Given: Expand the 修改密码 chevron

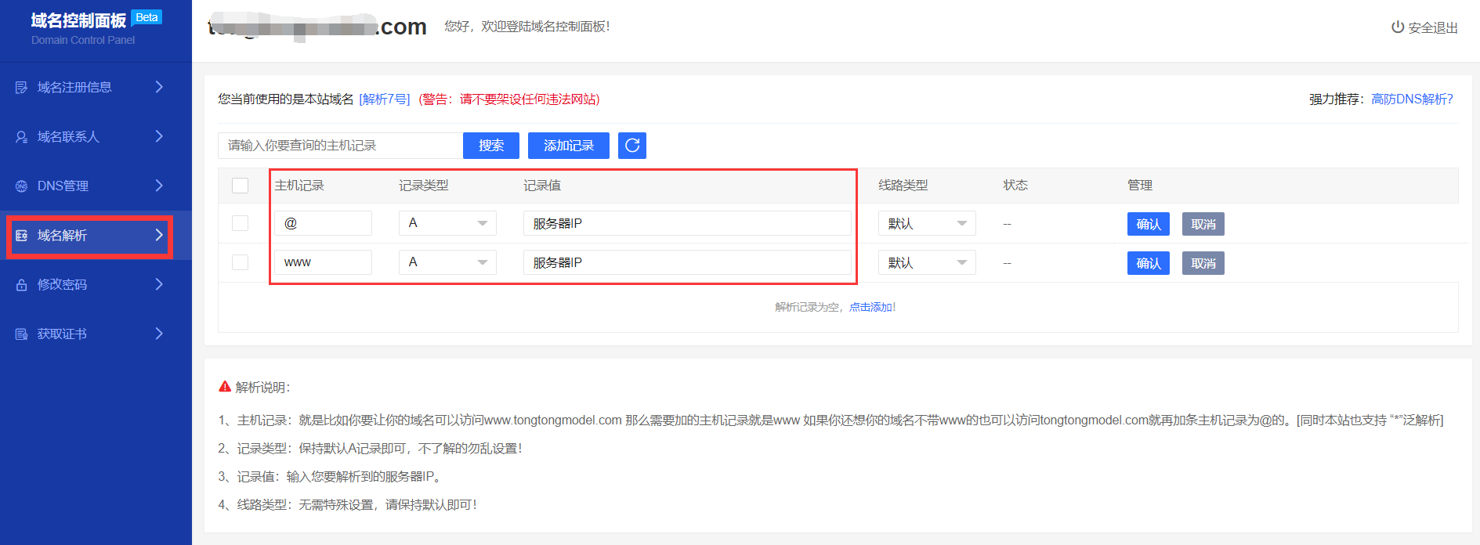Looking at the screenshot, I should pos(159,284).
